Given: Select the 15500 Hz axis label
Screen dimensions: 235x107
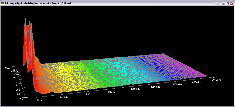Looking at the screenshot, I should tap(177, 84).
